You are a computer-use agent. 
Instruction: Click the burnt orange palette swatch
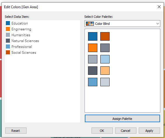(x=105, y=36)
